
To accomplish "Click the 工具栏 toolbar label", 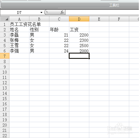I will tap(114, 5).
